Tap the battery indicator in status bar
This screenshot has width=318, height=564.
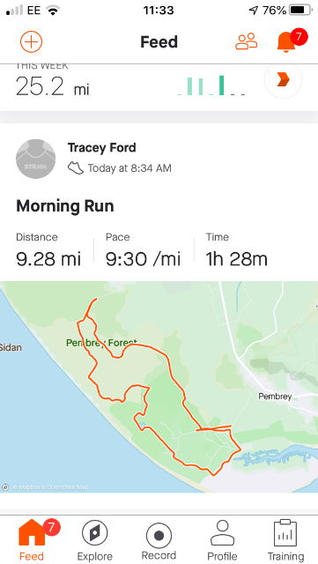(300, 11)
